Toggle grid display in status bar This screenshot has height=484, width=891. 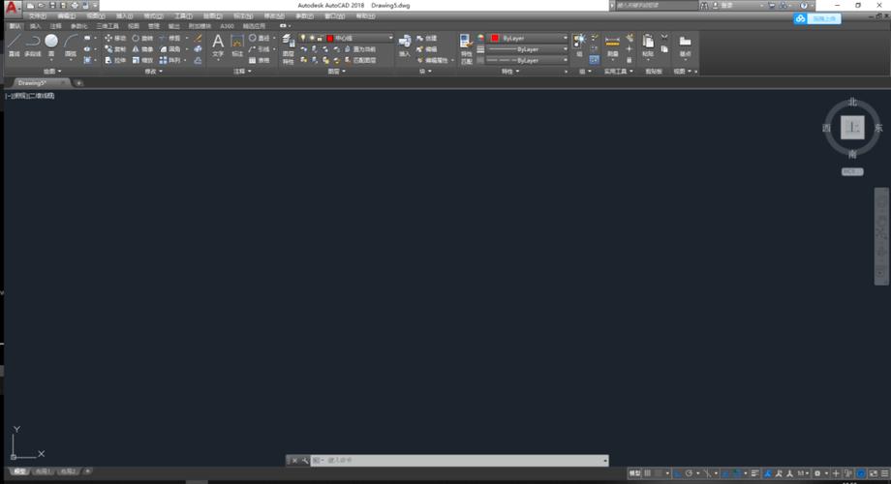click(x=647, y=473)
